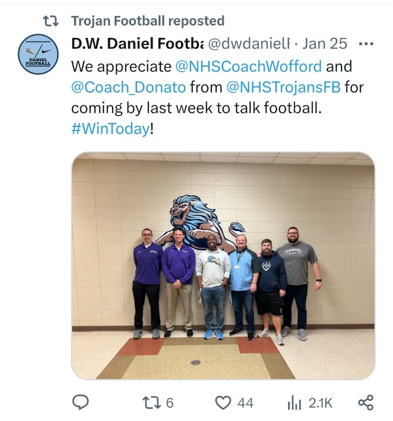This screenshot has height=421, width=393.
Task: Open the D.W. Daniel Football display name
Action: pos(137,43)
